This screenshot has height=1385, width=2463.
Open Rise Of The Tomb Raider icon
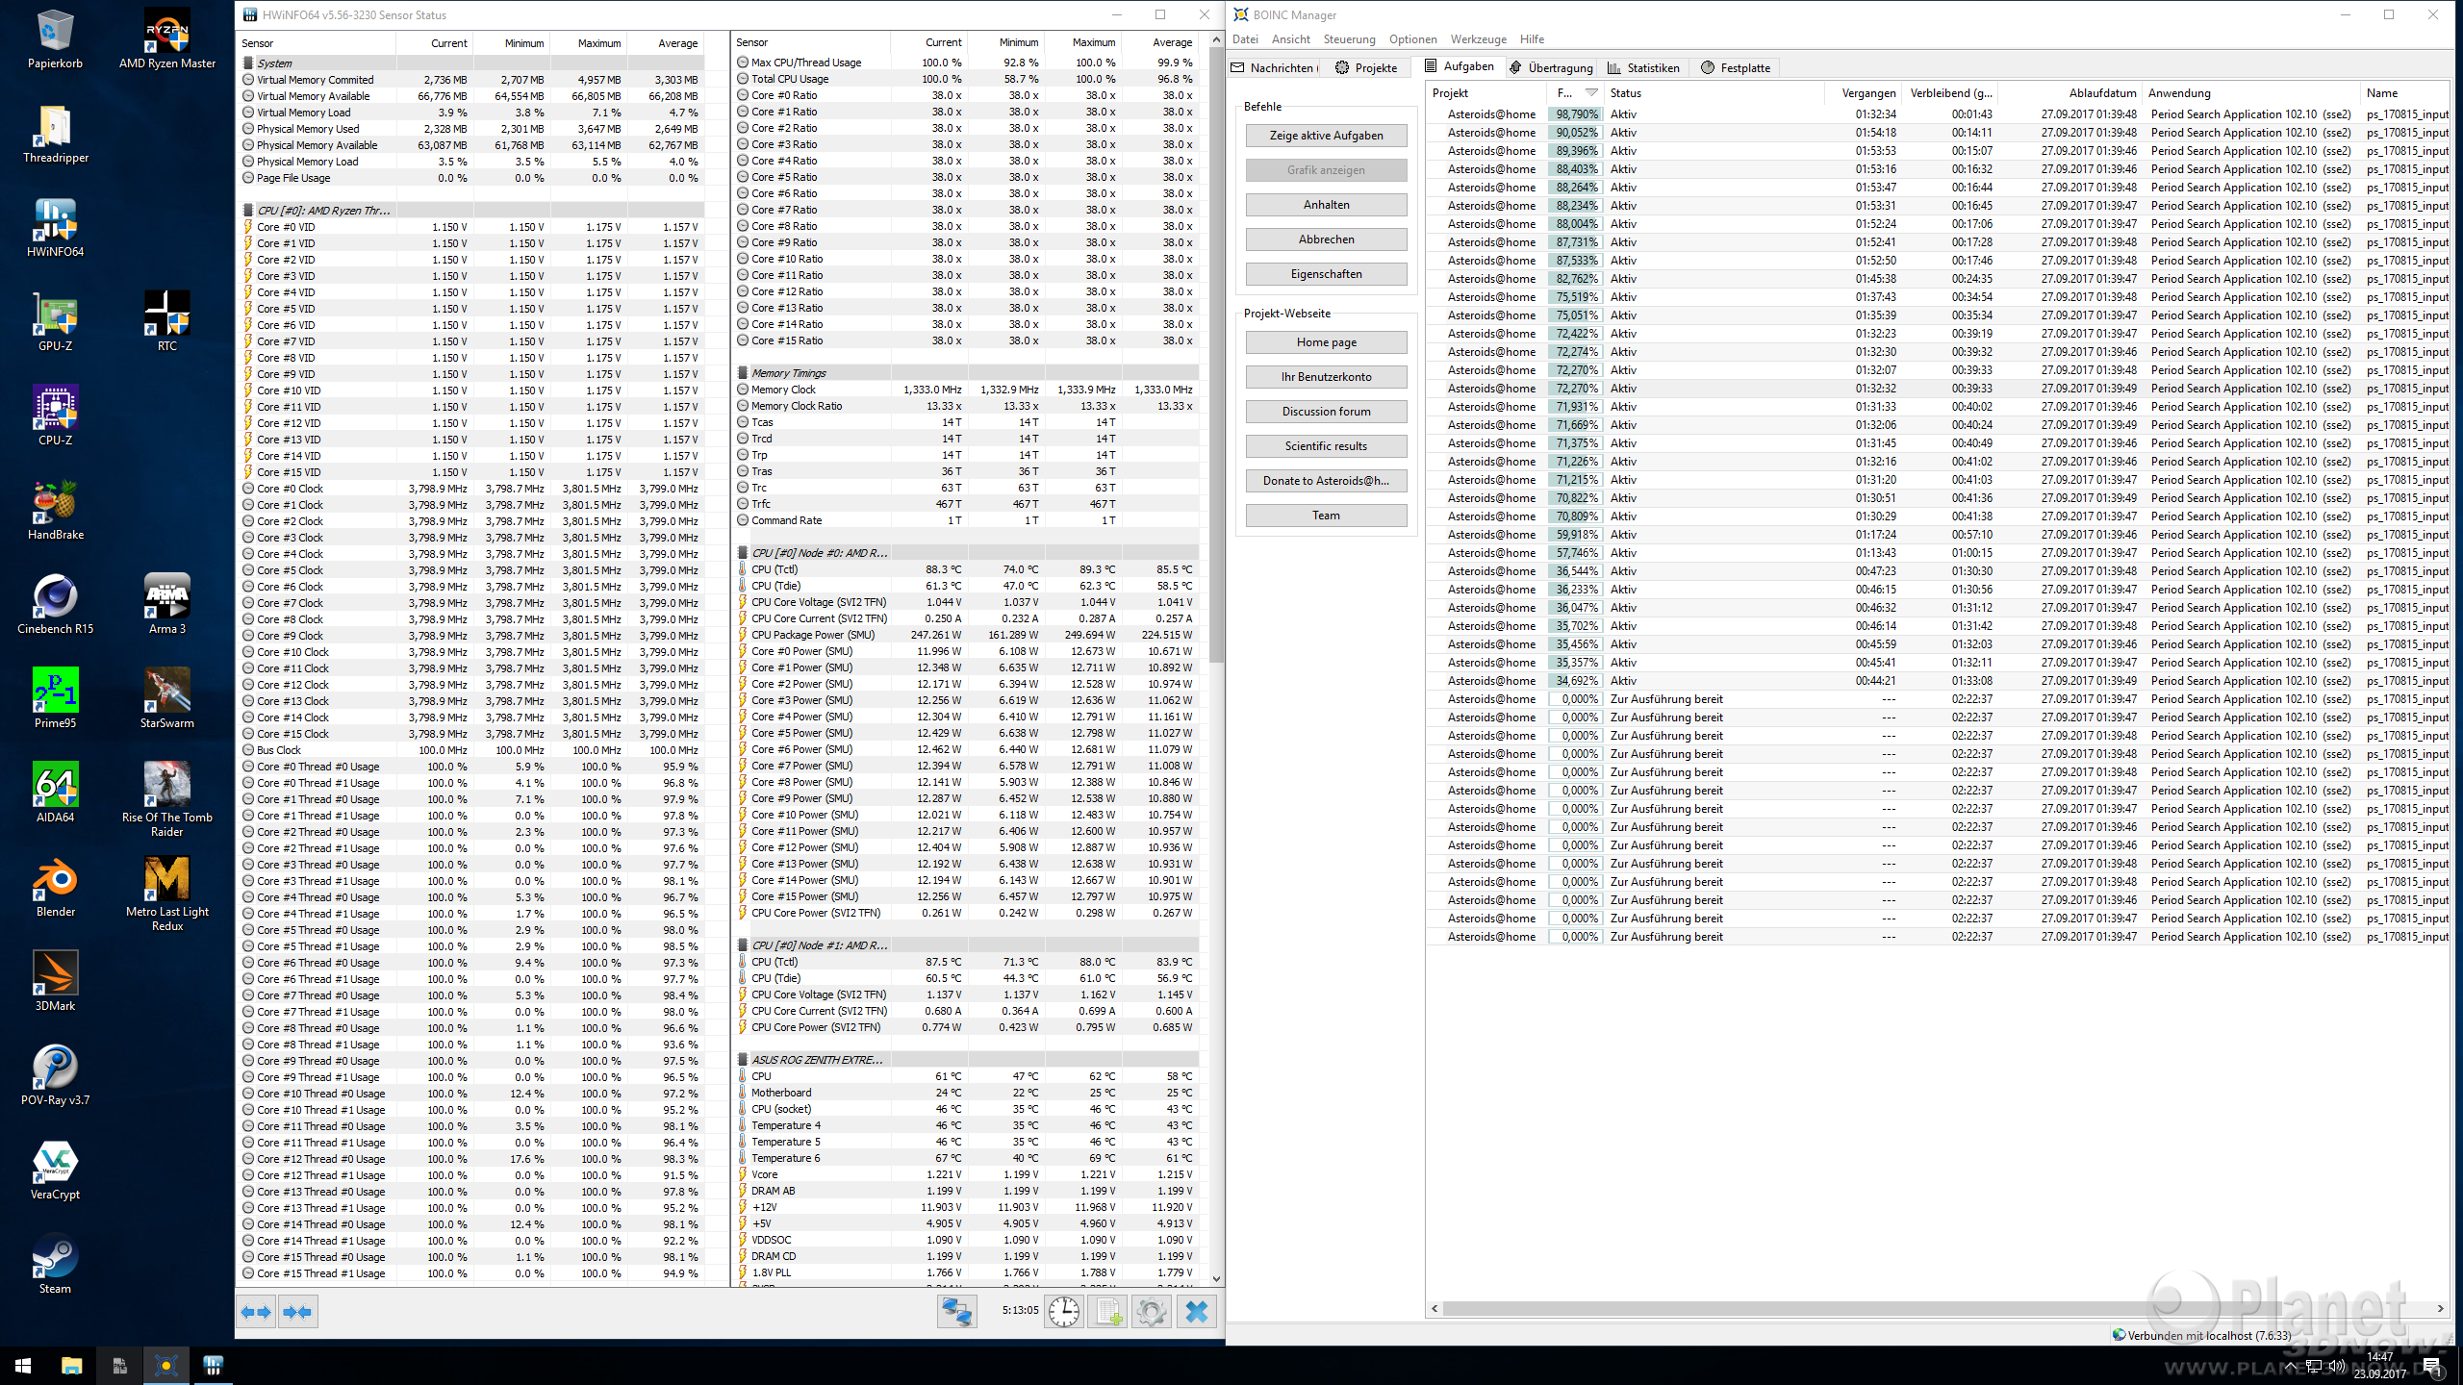click(167, 800)
